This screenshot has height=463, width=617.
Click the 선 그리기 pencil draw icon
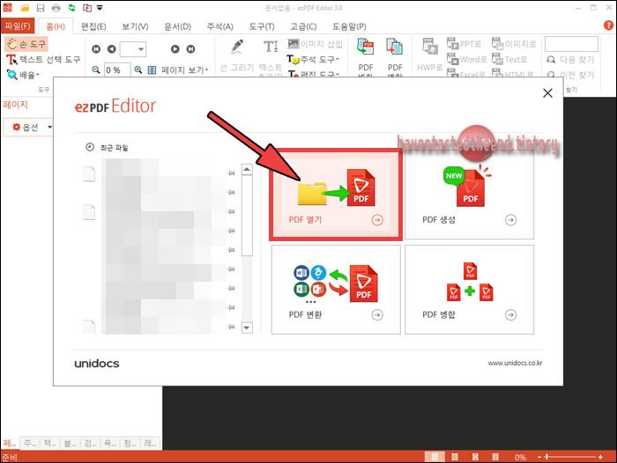(x=237, y=47)
